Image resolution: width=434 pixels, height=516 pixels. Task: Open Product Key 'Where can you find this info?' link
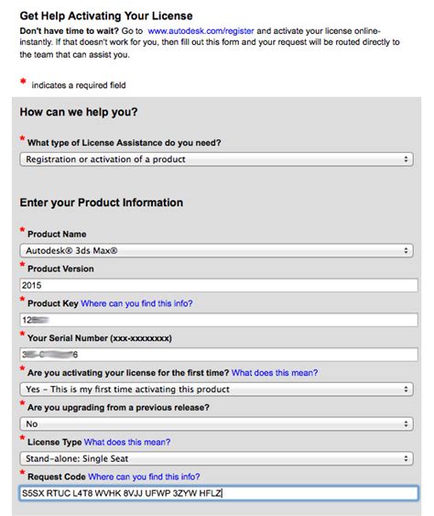(x=136, y=303)
